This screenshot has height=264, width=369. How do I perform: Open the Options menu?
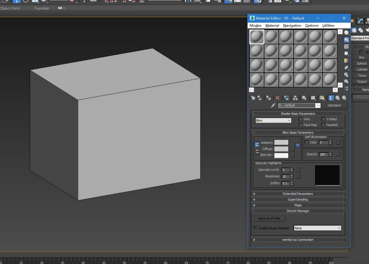click(x=312, y=26)
